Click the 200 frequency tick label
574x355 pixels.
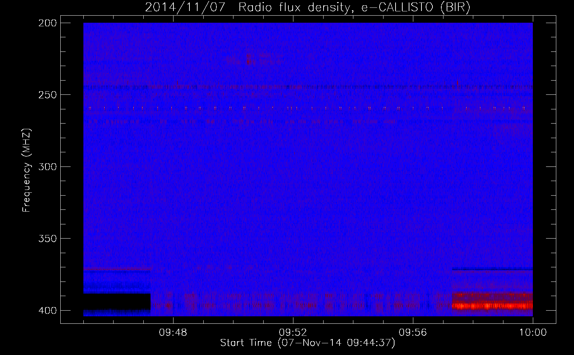tap(48, 23)
